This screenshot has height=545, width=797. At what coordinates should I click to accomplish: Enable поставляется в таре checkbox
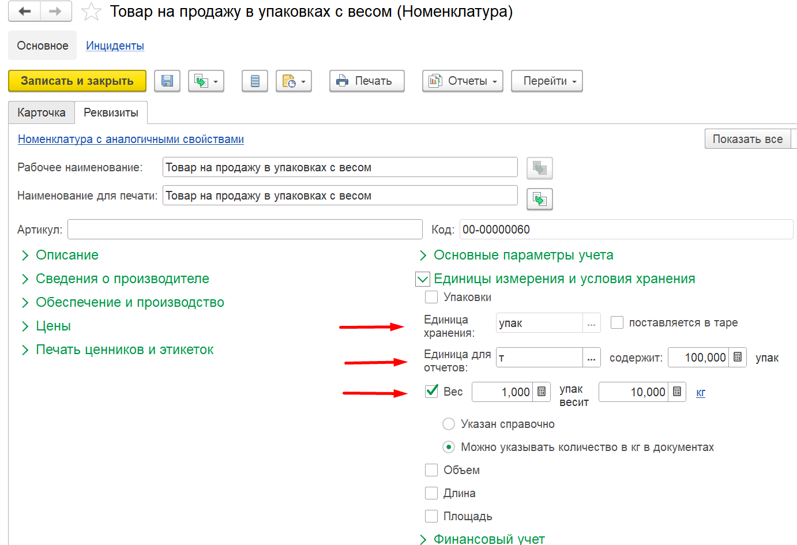(x=617, y=322)
